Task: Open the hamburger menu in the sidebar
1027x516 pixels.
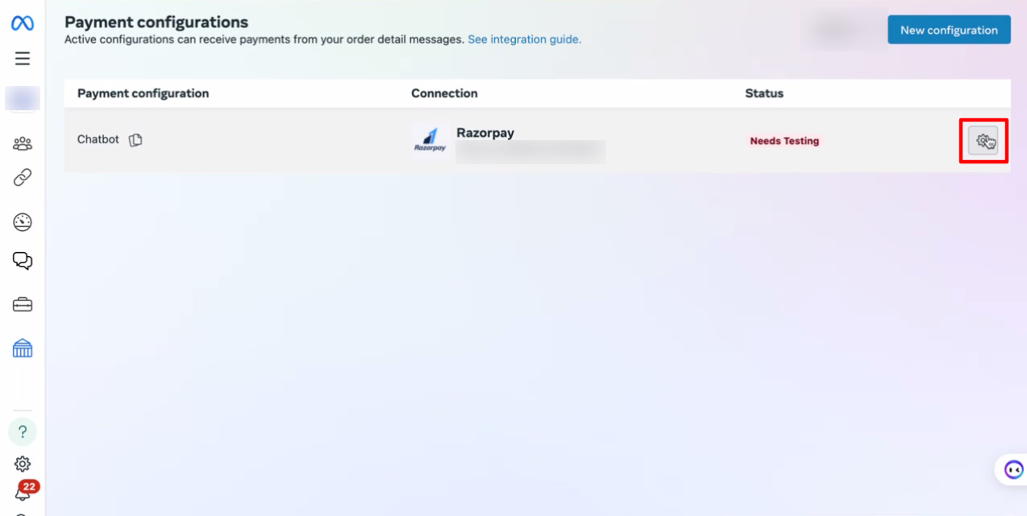Action: coord(23,59)
